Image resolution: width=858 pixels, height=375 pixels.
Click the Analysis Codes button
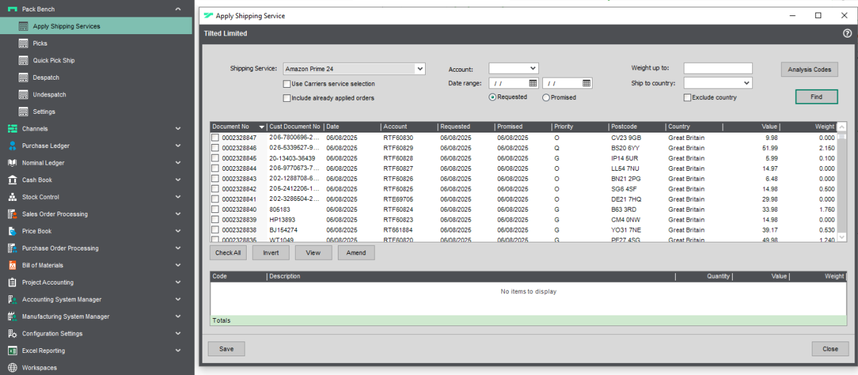809,69
